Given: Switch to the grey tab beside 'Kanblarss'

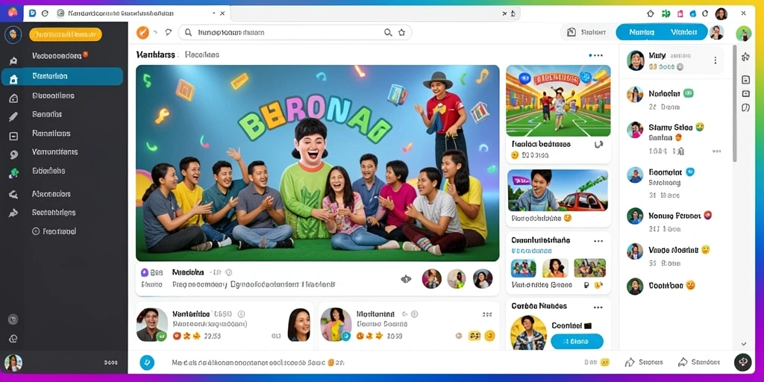Looking at the screenshot, I should pos(201,54).
